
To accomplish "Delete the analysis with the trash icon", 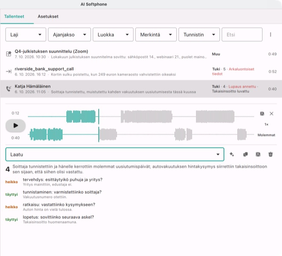I will coord(271,154).
